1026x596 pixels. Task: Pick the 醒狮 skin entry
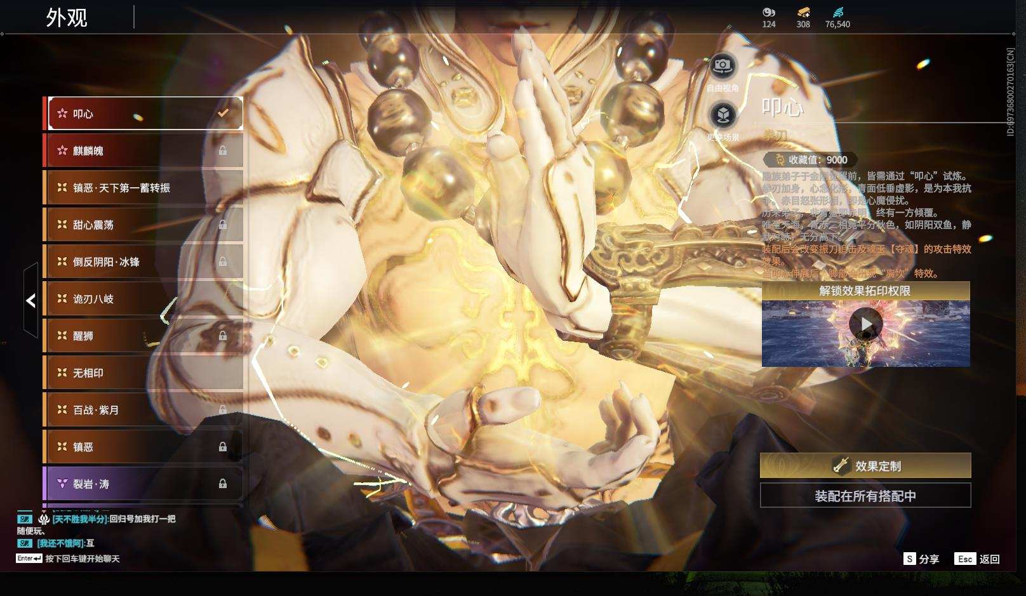(x=143, y=336)
